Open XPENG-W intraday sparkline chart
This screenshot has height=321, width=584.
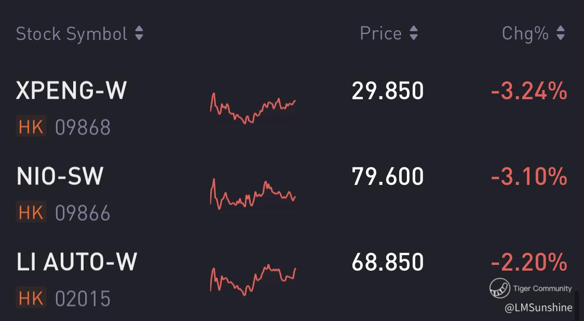[x=253, y=108]
